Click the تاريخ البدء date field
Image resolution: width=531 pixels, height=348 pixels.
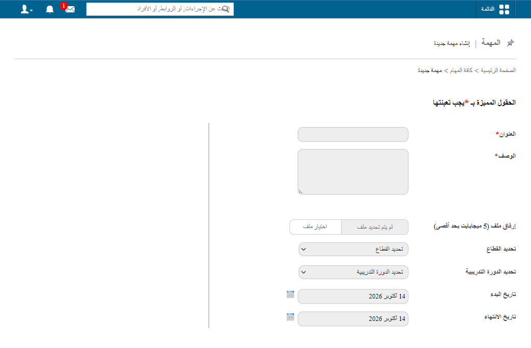[x=353, y=296]
